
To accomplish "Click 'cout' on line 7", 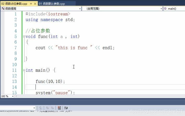I will coord(40,48).
